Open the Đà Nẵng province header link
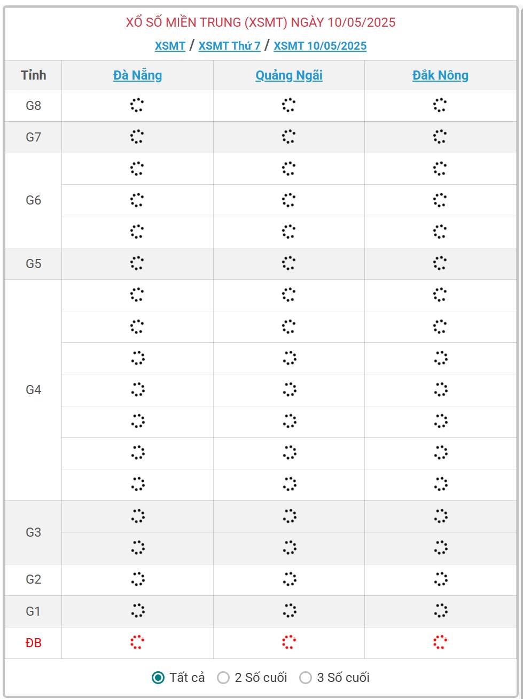523x699 pixels. pos(137,75)
